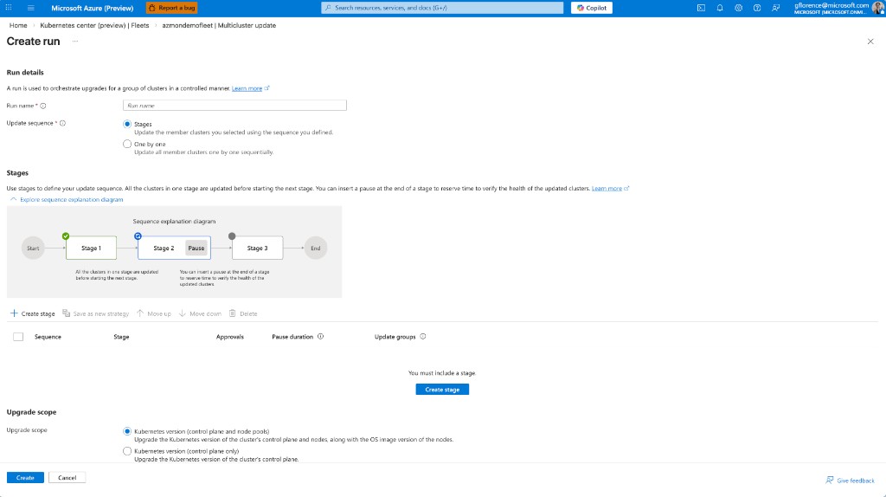The image size is (886, 497).
Task: Click the Run name text field
Action: pyautogui.click(x=234, y=105)
